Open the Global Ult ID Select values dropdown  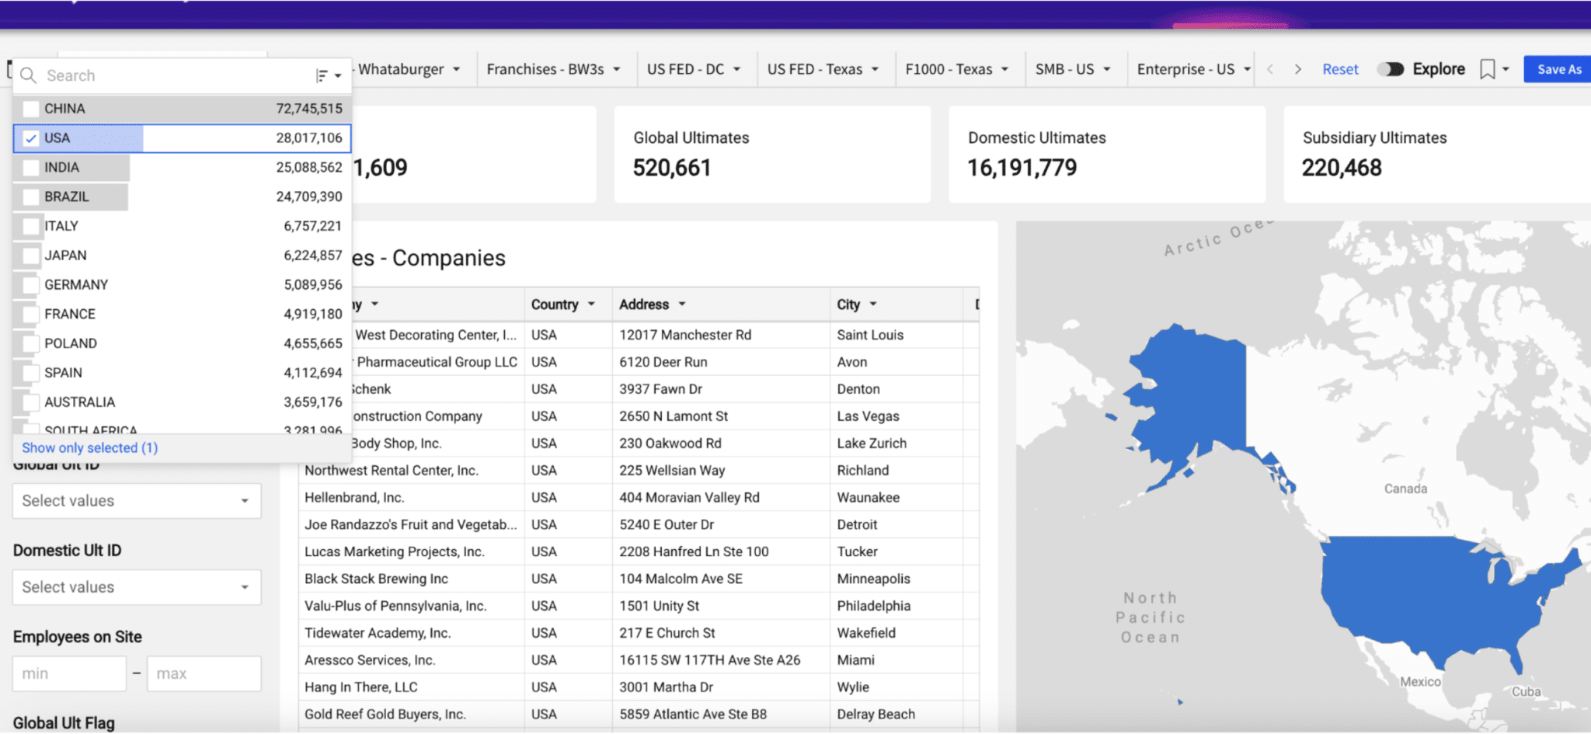136,500
